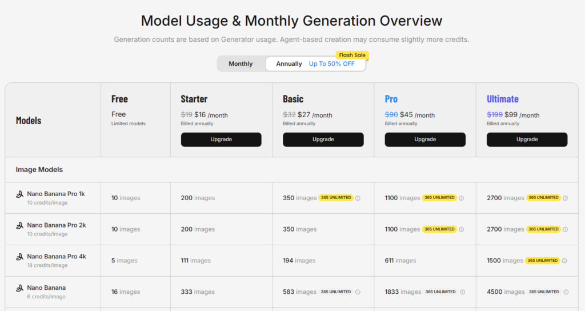Open info icon for Pro Nano Banana Pro 2k
This screenshot has width=585, height=311.
(462, 230)
